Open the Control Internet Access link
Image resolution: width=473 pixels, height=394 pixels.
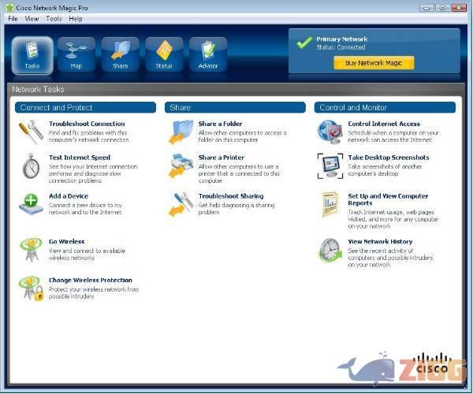[x=384, y=124]
